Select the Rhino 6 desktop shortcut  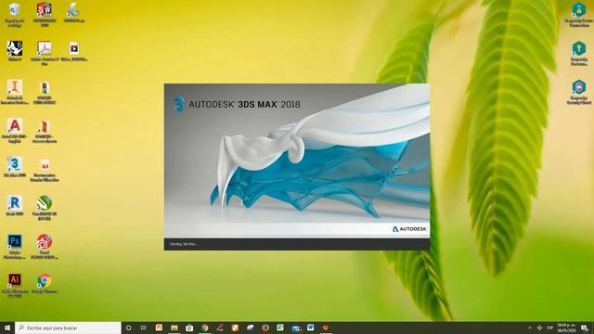15,51
